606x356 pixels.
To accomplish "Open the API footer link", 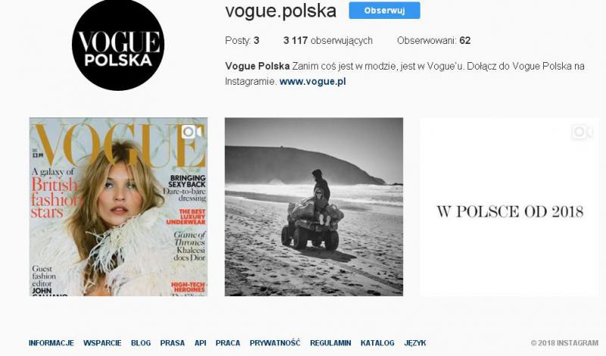I will [x=200, y=343].
